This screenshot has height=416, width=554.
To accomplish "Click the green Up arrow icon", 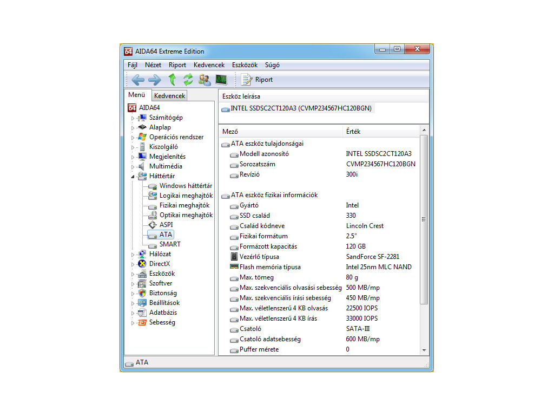I will (x=172, y=80).
